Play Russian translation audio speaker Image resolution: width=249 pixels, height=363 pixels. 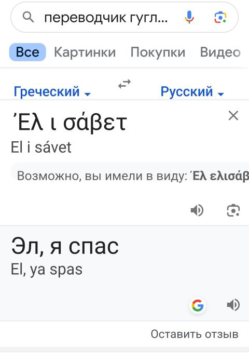(x=233, y=305)
